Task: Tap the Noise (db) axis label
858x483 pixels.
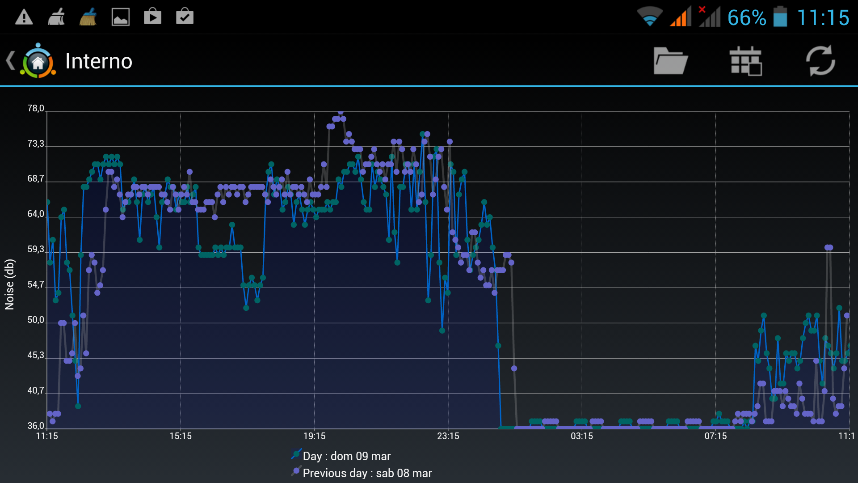Action: click(x=9, y=284)
